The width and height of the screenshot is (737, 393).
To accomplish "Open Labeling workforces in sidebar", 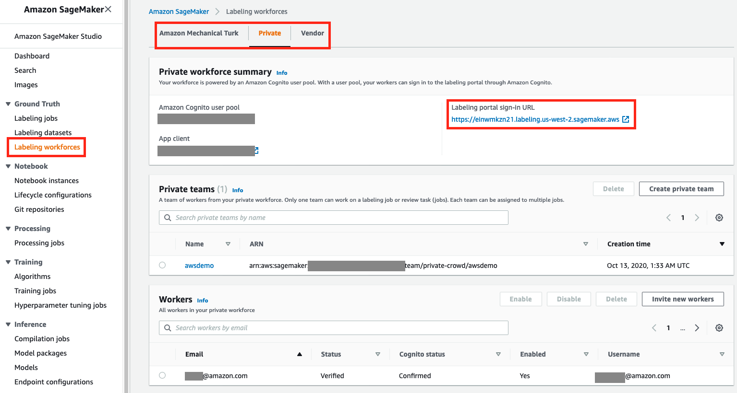I will click(47, 147).
